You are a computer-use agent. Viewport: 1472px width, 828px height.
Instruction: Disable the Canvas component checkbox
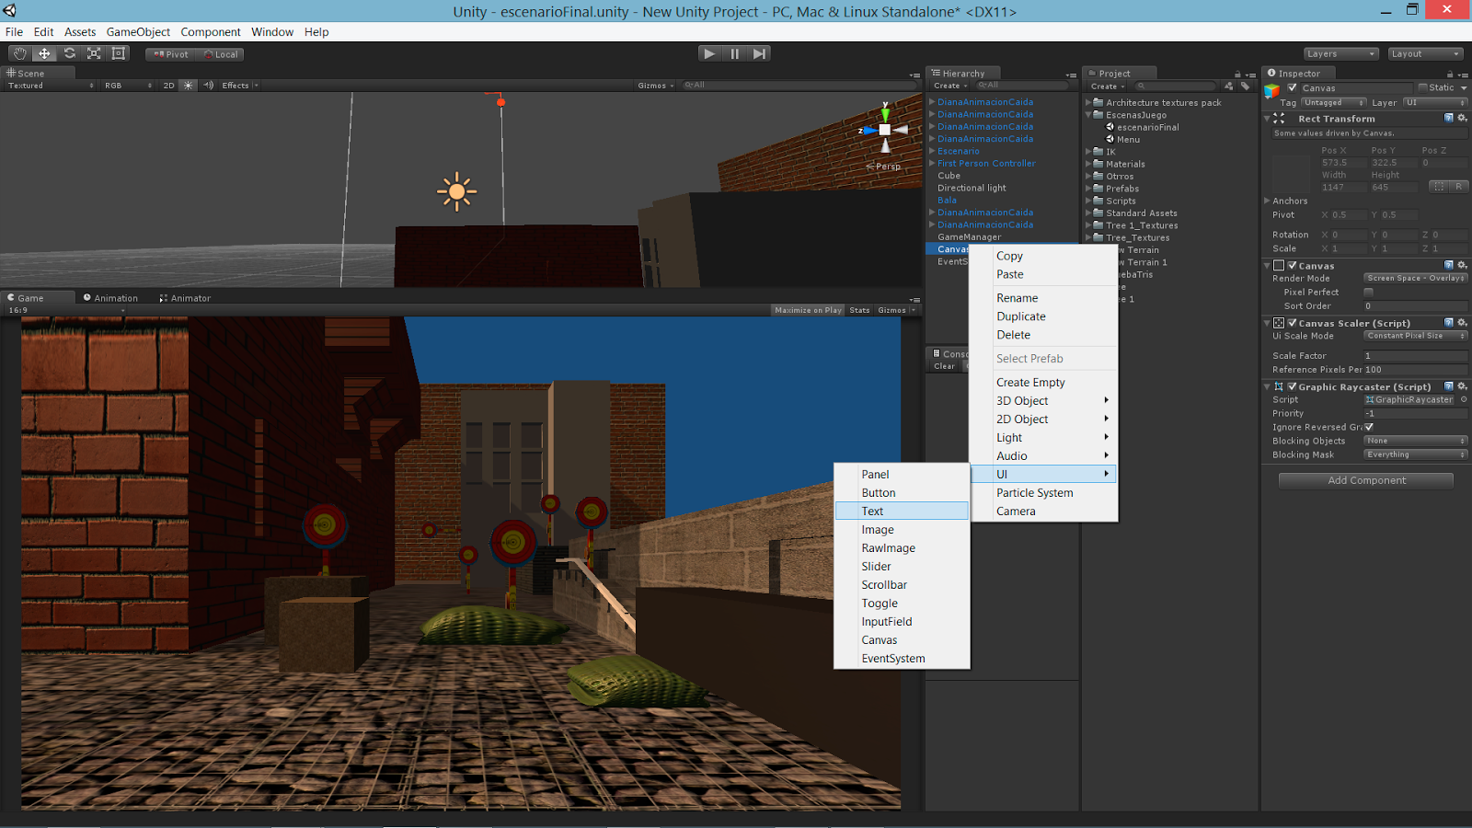pyautogui.click(x=1292, y=265)
